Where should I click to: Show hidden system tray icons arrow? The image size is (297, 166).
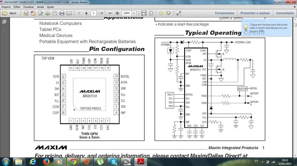pos(263,162)
